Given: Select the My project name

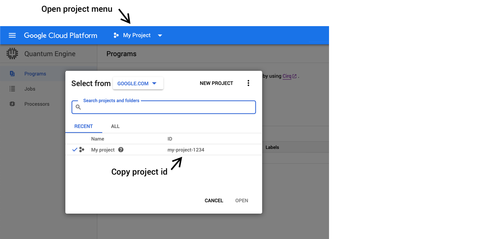Looking at the screenshot, I should (103, 150).
